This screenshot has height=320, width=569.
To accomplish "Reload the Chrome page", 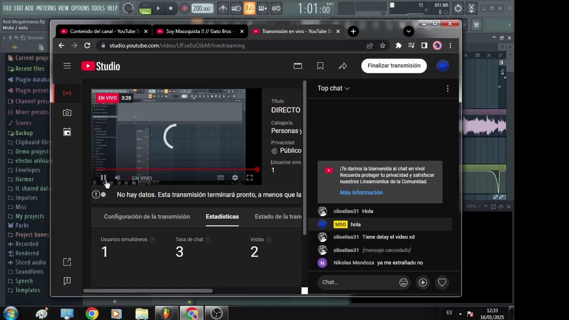I will pyautogui.click(x=87, y=45).
